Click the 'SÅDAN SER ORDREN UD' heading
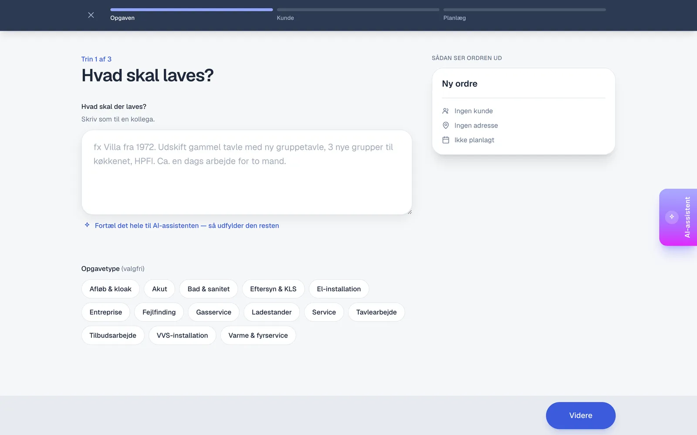Image resolution: width=697 pixels, height=435 pixels. tap(467, 58)
